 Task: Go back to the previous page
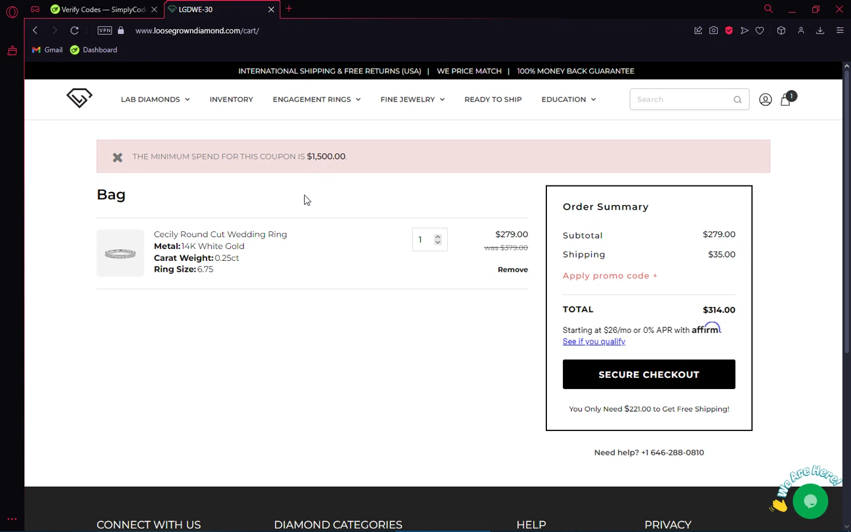coord(35,30)
